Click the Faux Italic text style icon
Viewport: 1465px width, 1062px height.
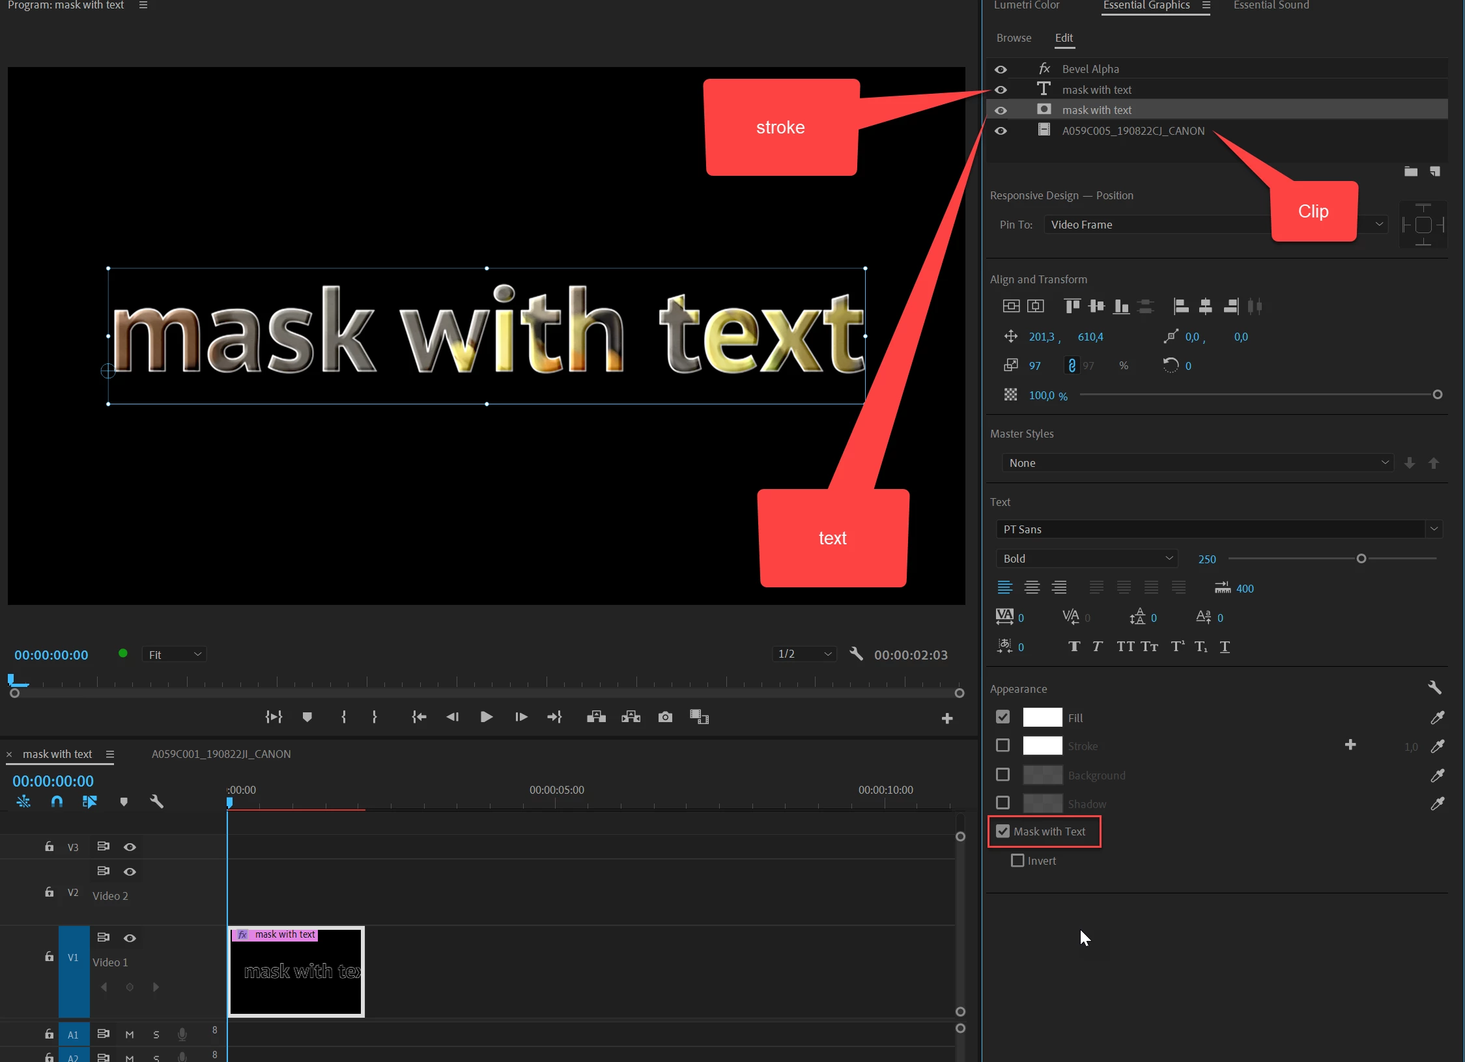click(x=1098, y=647)
